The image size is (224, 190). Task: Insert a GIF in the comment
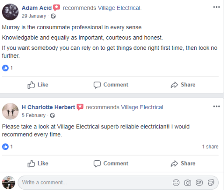(199, 183)
